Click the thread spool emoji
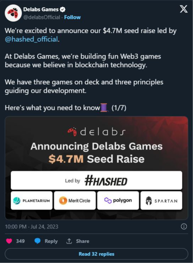193x263 pixels. [104, 108]
